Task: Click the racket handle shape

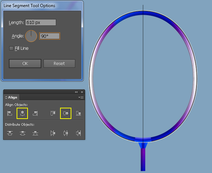Action: (x=143, y=160)
